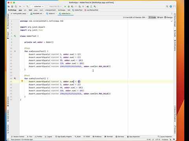189x141 pixels.
Task: Open the Problems tool window
Action: coord(97,137)
